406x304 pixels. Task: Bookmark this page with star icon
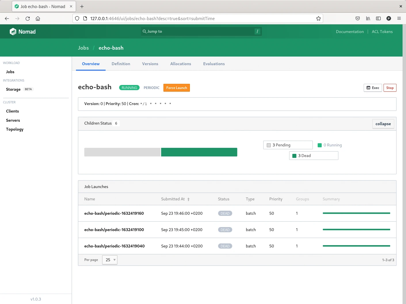pos(318,18)
